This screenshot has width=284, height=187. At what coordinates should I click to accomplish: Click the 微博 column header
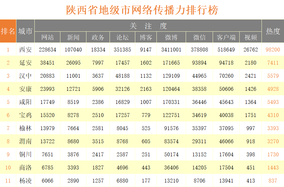171,37
